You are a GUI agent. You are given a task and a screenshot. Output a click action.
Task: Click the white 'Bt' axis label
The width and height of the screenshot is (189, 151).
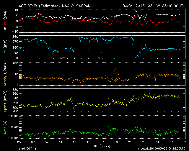tap(5, 28)
